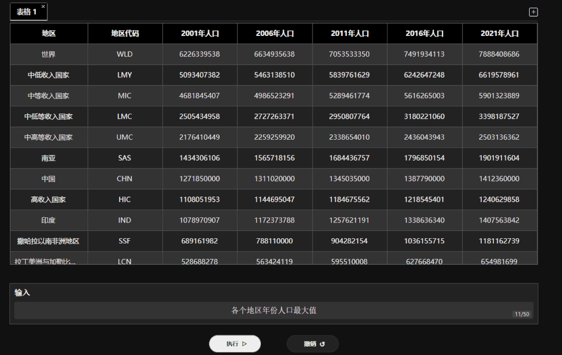Close the 表格 1 tab
Image resolution: width=562 pixels, height=355 pixels.
point(43,6)
